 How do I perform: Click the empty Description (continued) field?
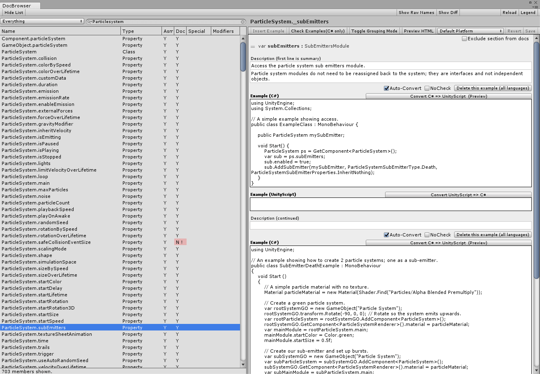point(390,225)
